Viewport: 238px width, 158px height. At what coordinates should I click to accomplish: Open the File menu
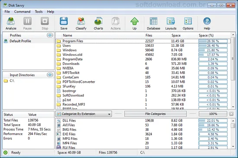(x=7, y=12)
